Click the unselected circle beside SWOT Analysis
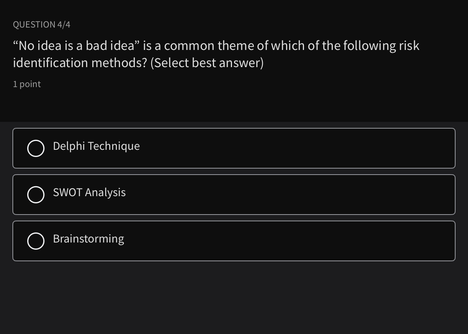This screenshot has height=334, width=468. (36, 195)
